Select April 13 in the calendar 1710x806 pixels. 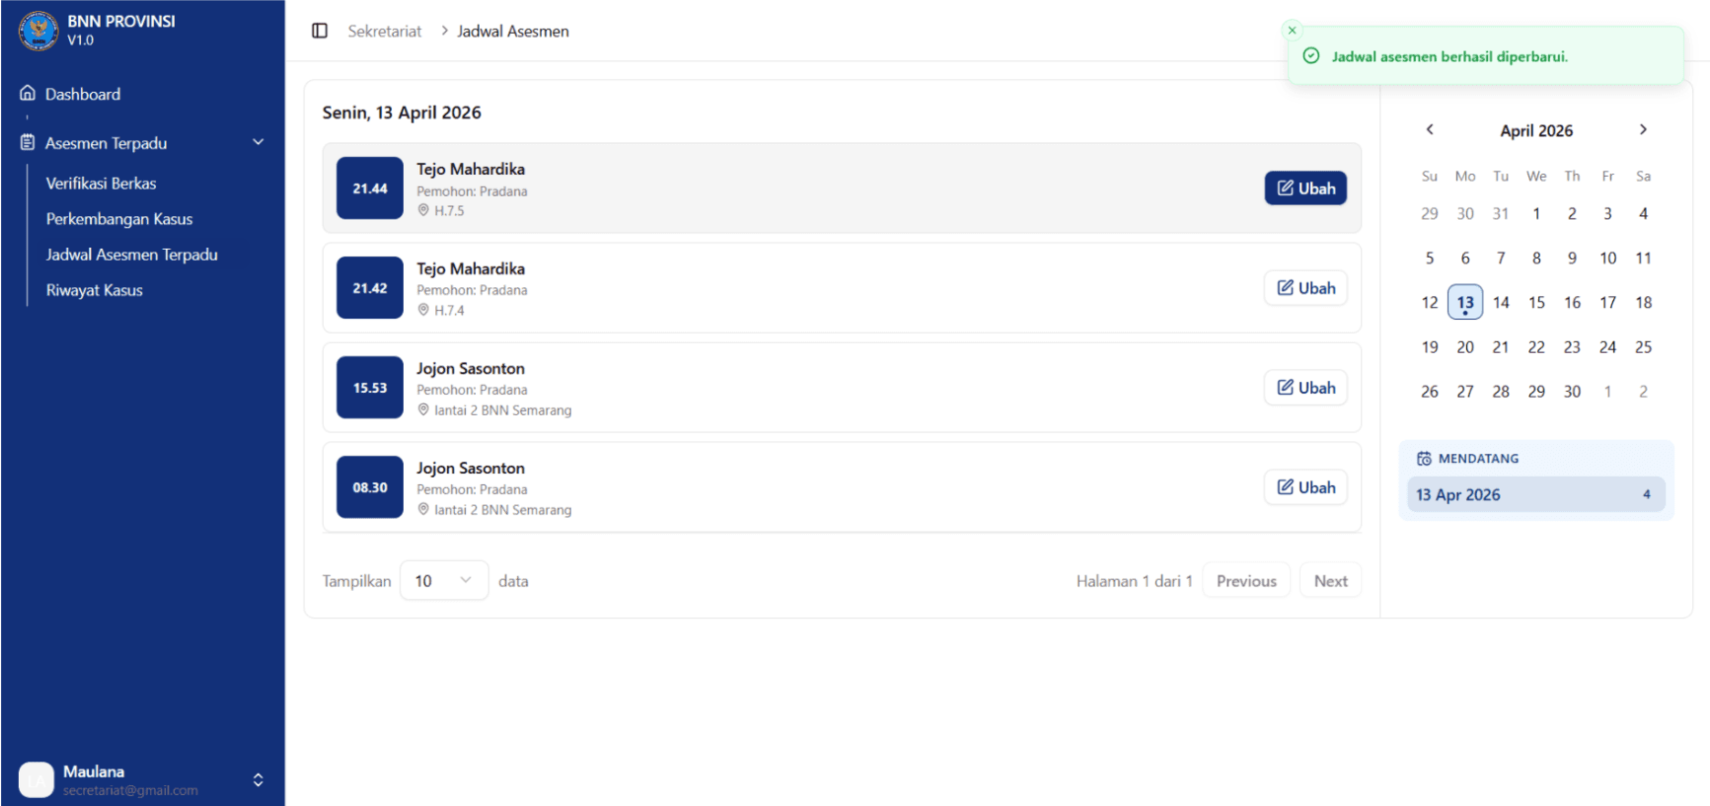[1465, 302]
